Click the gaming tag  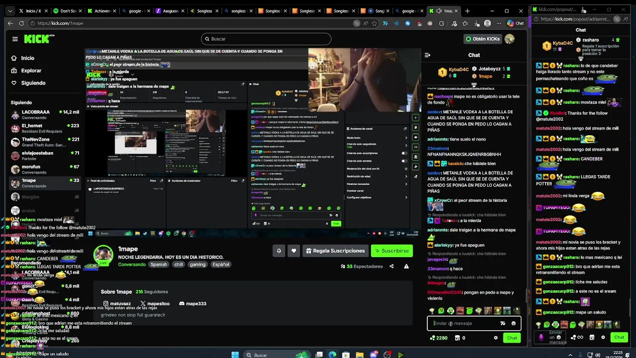(x=197, y=265)
